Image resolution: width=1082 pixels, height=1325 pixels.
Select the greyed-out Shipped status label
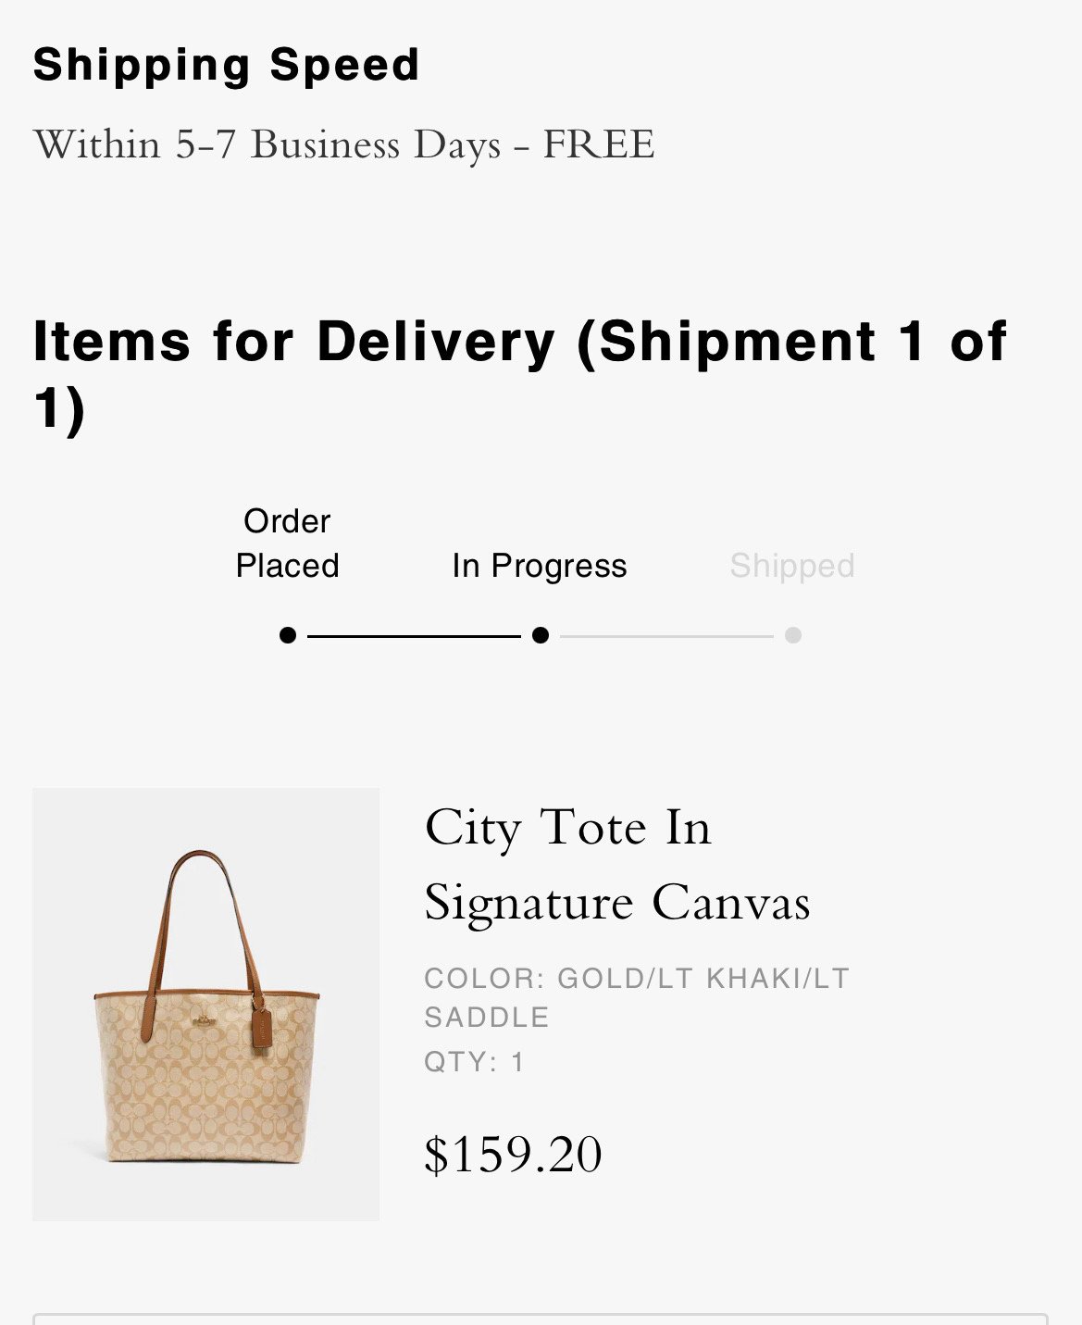pyautogui.click(x=792, y=566)
